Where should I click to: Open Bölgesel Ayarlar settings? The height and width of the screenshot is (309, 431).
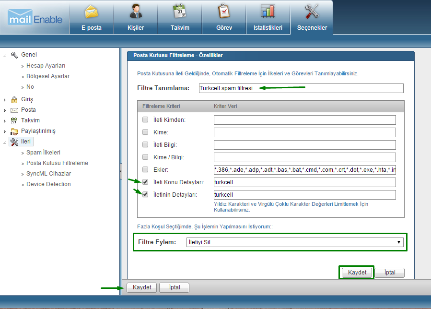[x=48, y=76]
